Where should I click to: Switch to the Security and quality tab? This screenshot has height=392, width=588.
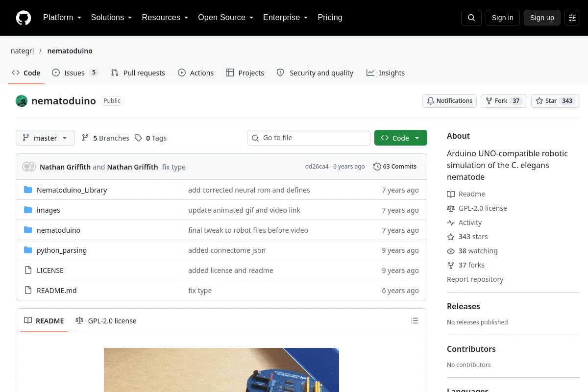tap(315, 73)
